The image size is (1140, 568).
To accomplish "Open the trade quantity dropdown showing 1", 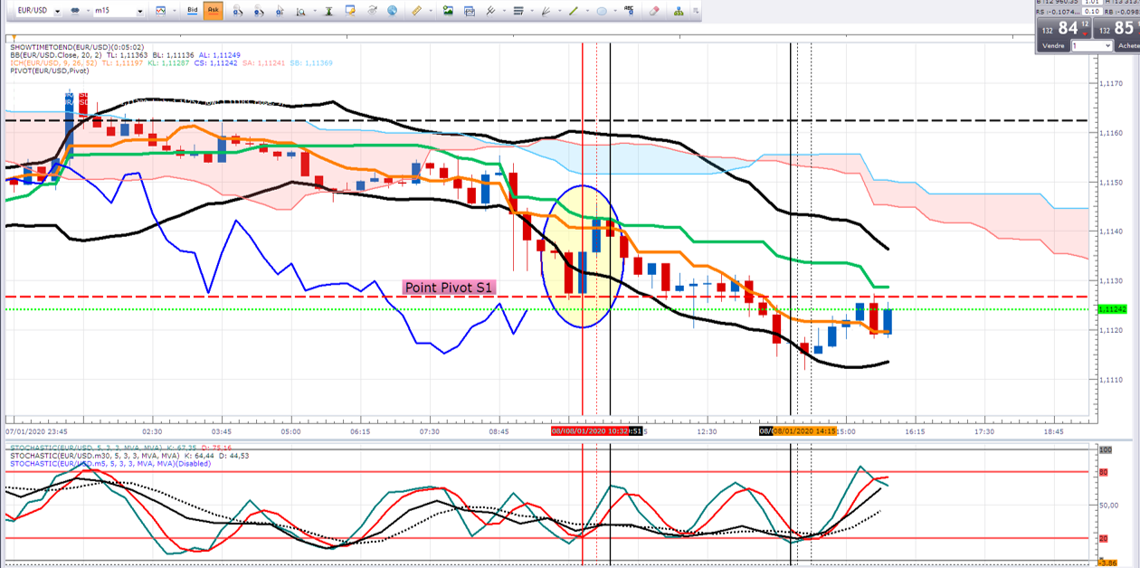I will [1091, 45].
